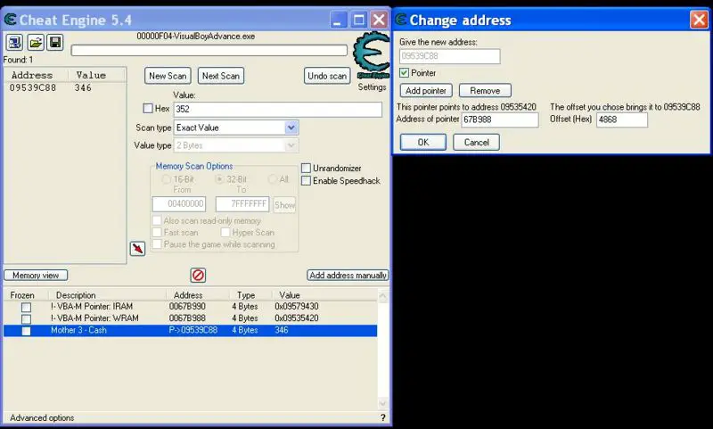Click the Cheat Engine title bar logo
This screenshot has height=429, width=713.
click(10, 20)
